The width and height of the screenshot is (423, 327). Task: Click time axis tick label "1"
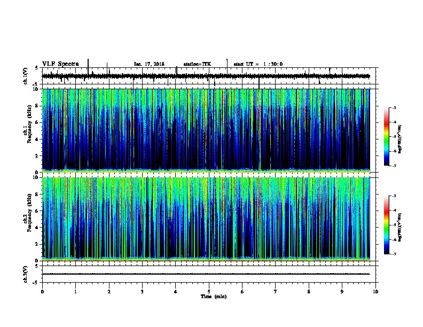pos(75,292)
